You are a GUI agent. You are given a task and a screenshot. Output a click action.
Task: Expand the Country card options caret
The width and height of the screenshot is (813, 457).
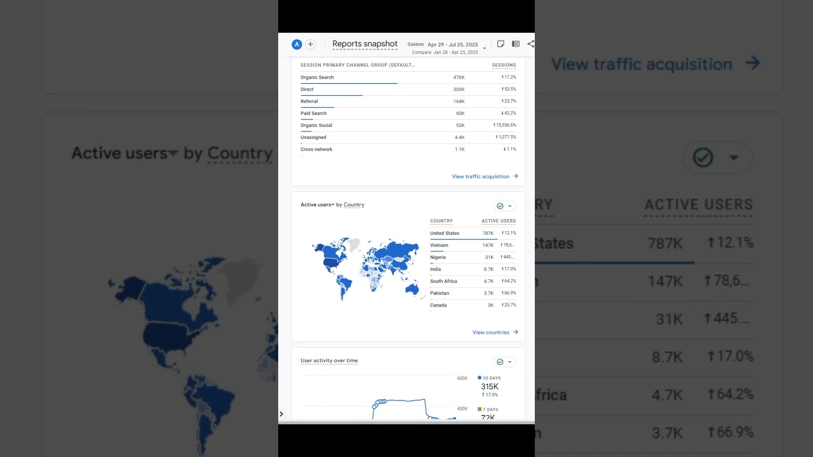509,206
